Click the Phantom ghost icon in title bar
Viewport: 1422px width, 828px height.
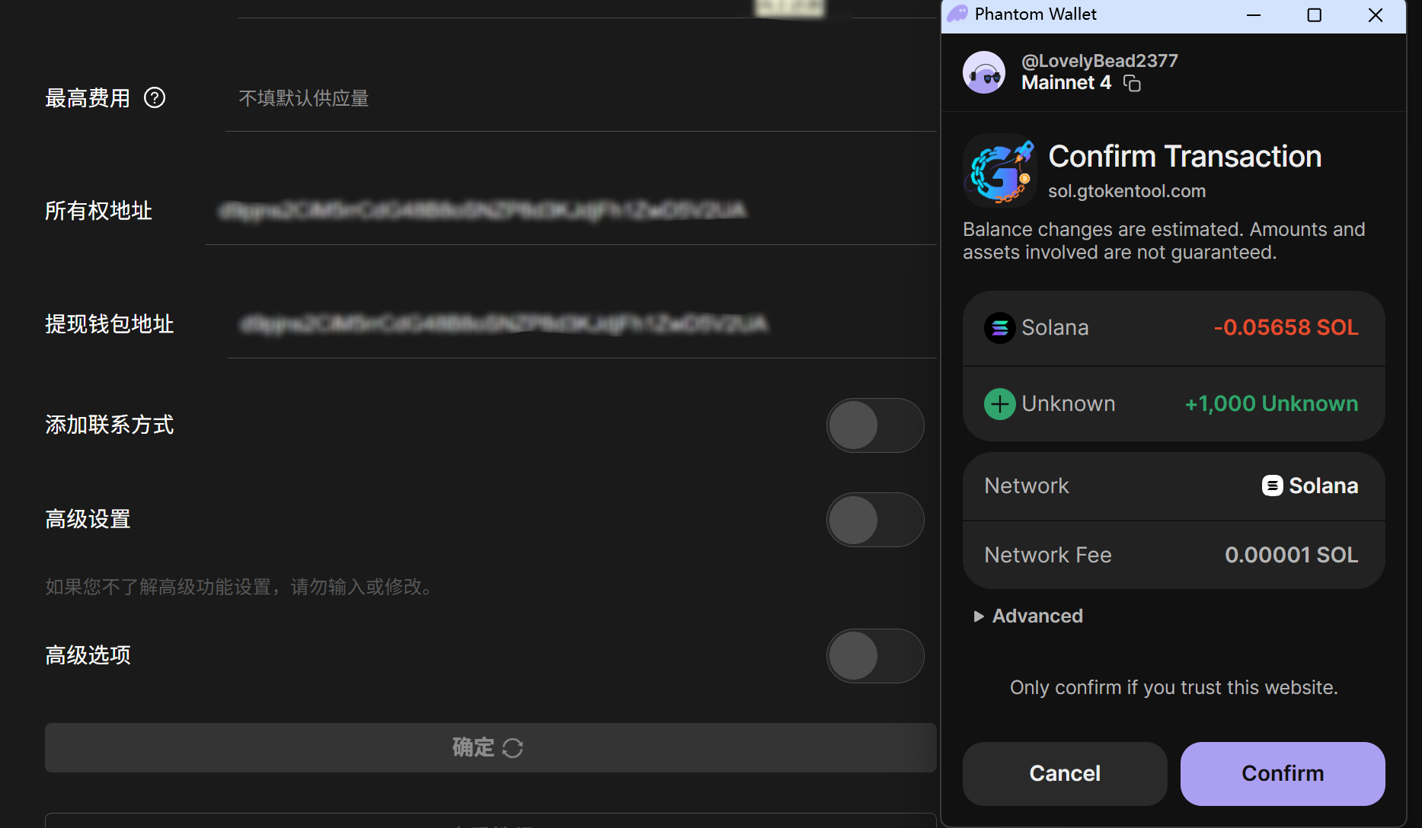click(x=957, y=14)
